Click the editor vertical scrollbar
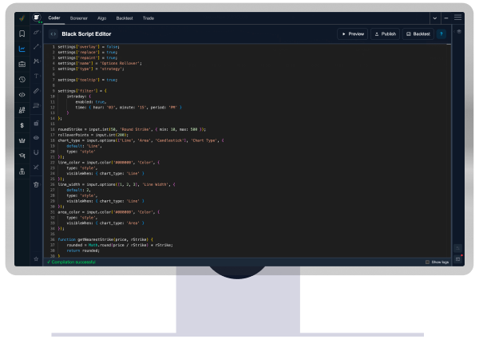Viewport: 479px width, 339px height. [449, 150]
